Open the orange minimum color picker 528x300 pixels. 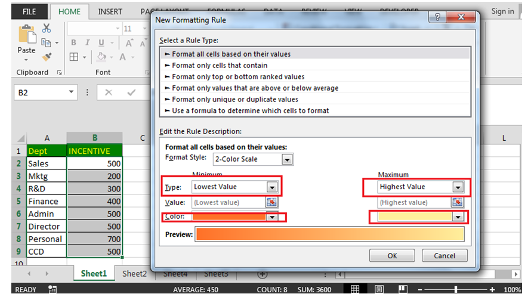point(271,217)
